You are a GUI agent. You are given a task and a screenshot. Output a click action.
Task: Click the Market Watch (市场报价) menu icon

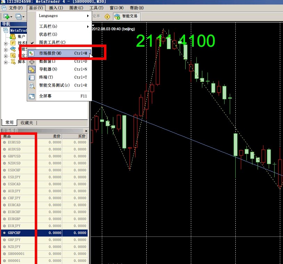(32, 53)
